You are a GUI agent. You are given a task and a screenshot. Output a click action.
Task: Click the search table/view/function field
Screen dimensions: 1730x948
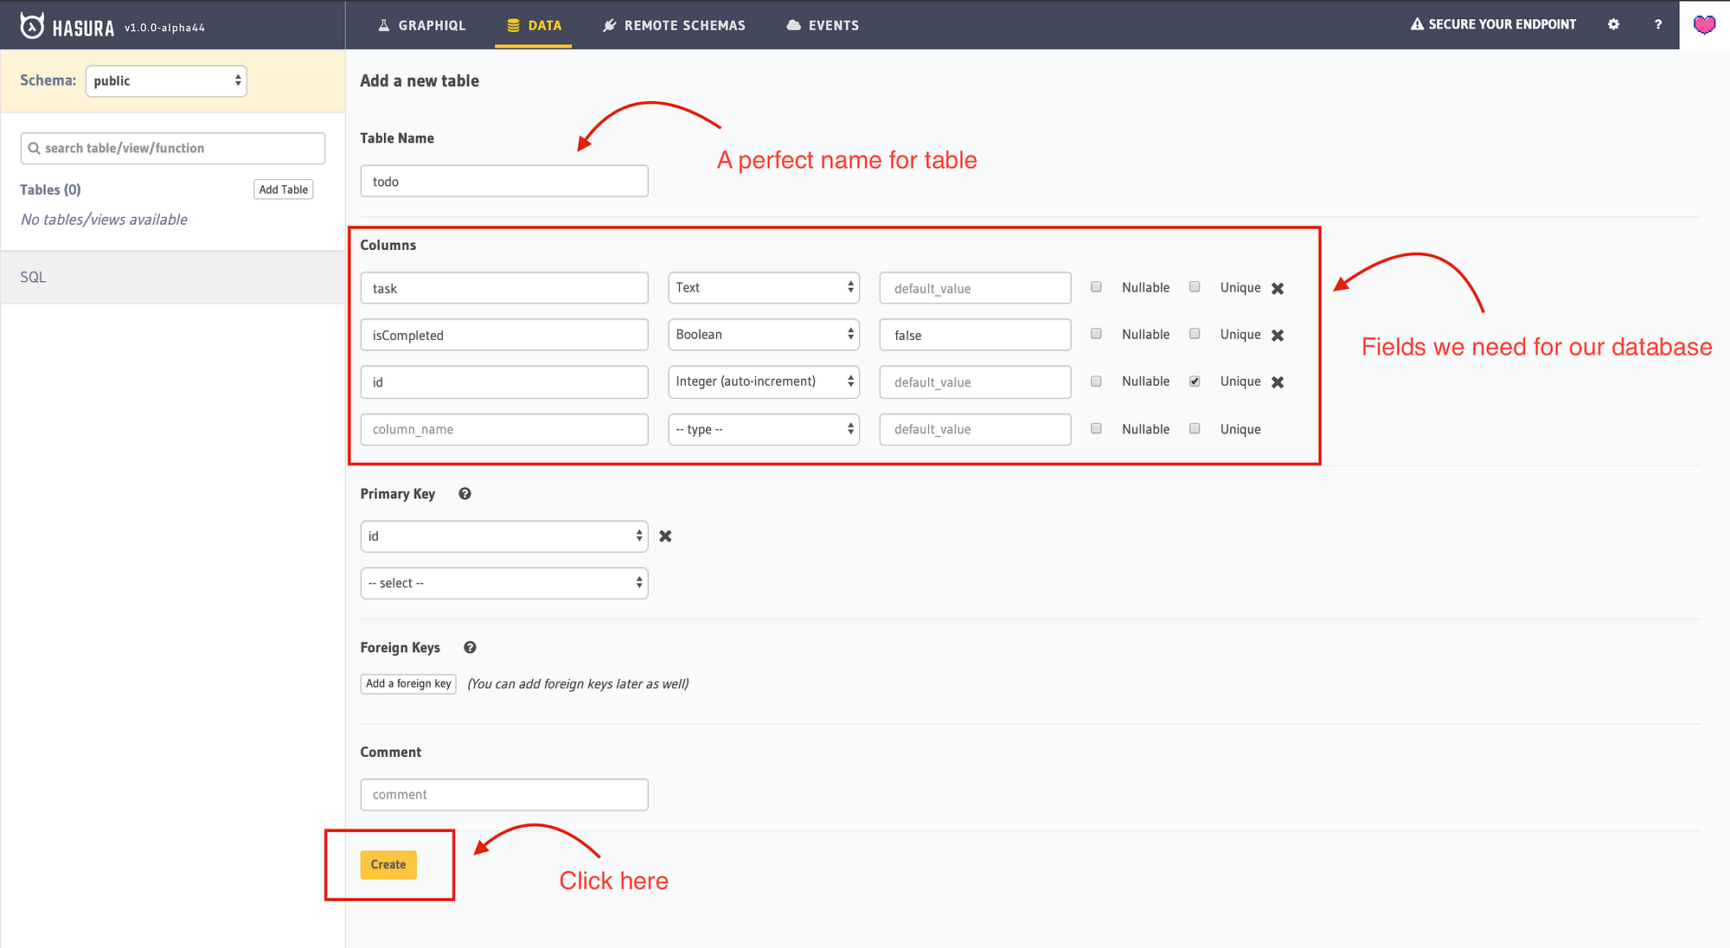point(173,148)
